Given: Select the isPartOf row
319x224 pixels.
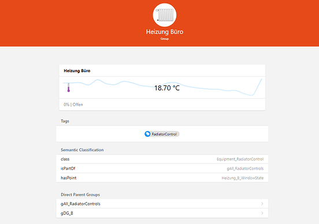Looking at the screenshot, I should coord(162,169).
